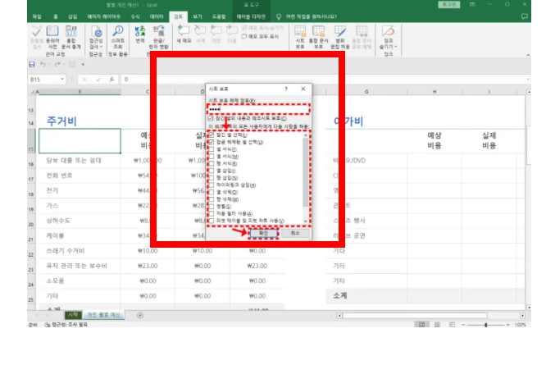This screenshot has height=365, width=546.
Task: Select the 시작 sheet tab
Action: pyautogui.click(x=73, y=315)
